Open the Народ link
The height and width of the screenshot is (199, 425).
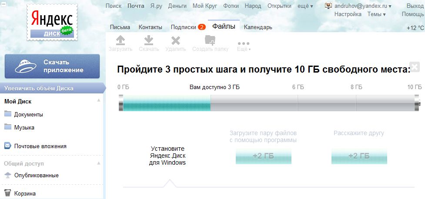click(x=253, y=6)
